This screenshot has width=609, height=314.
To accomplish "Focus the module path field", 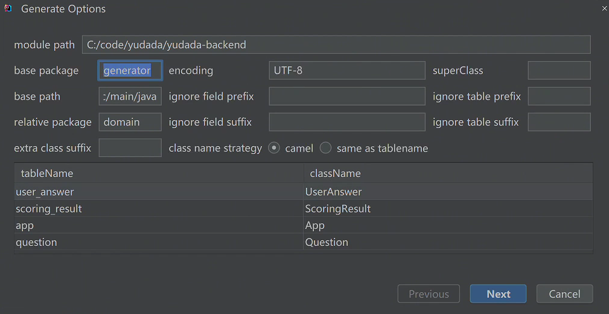I will (x=336, y=45).
